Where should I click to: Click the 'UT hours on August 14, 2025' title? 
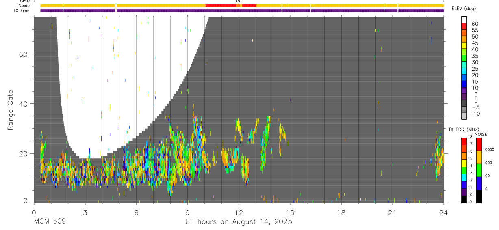click(239, 222)
